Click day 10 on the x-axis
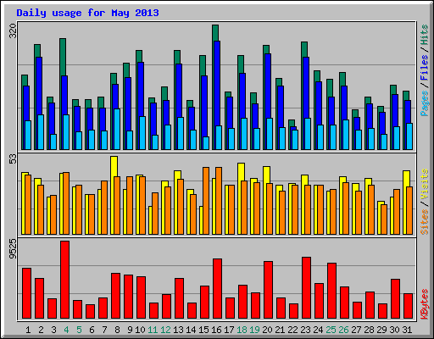This screenshot has height=339, width=434. pyautogui.click(x=140, y=330)
